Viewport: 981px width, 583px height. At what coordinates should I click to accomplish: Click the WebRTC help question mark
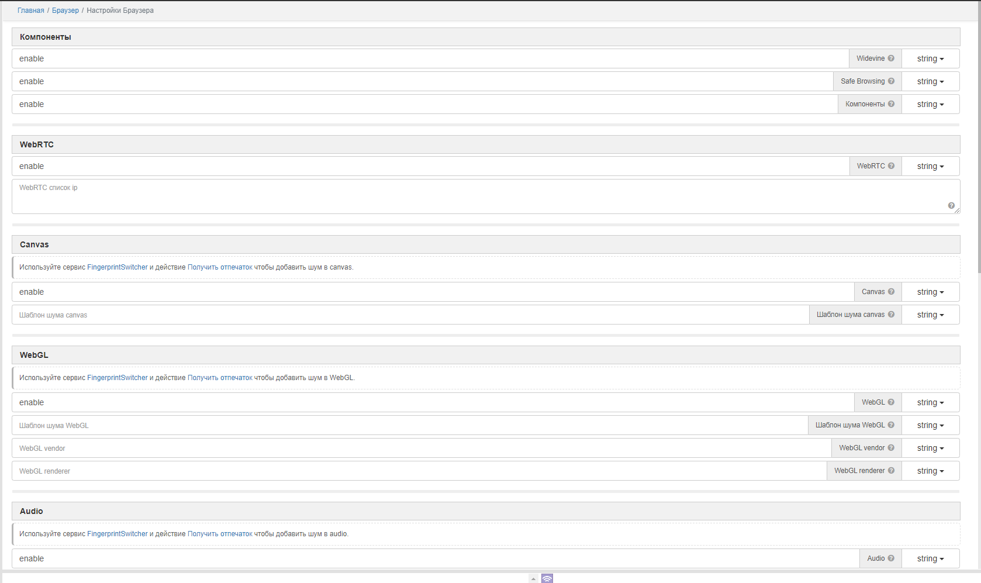pos(892,165)
